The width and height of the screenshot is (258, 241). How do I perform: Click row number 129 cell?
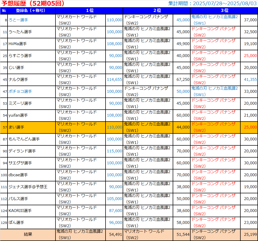(x=4, y=223)
